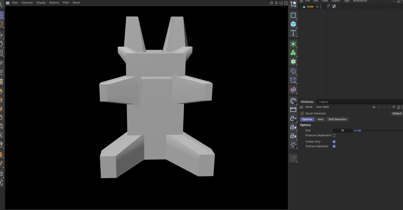The height and width of the screenshot is (210, 403).
Task: Open the Cameras viewport menu
Action: (27, 3)
